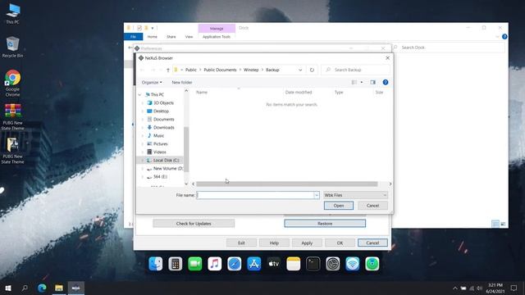Open Recycle Bin desktop icon
Viewport: 525px width, 295px height.
point(13,48)
